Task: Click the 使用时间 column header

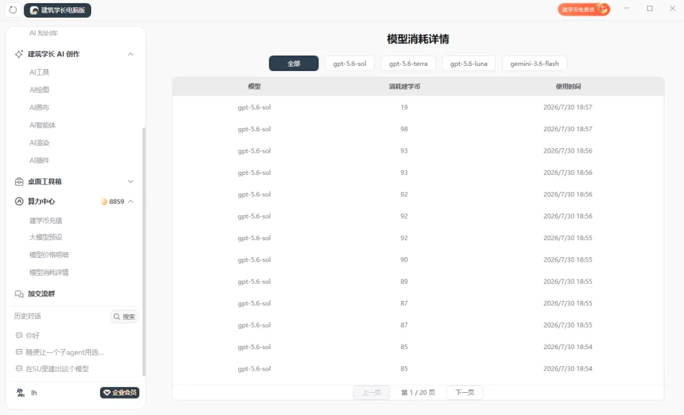Action: 568,86
